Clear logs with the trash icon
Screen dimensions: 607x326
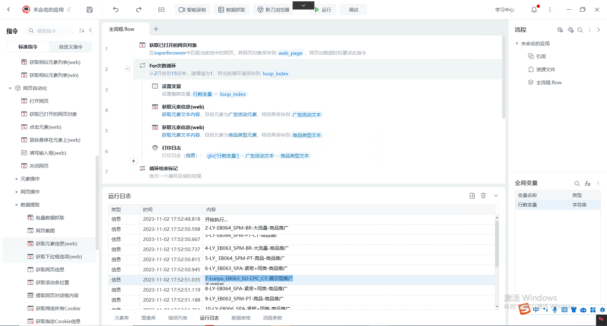[x=483, y=195]
